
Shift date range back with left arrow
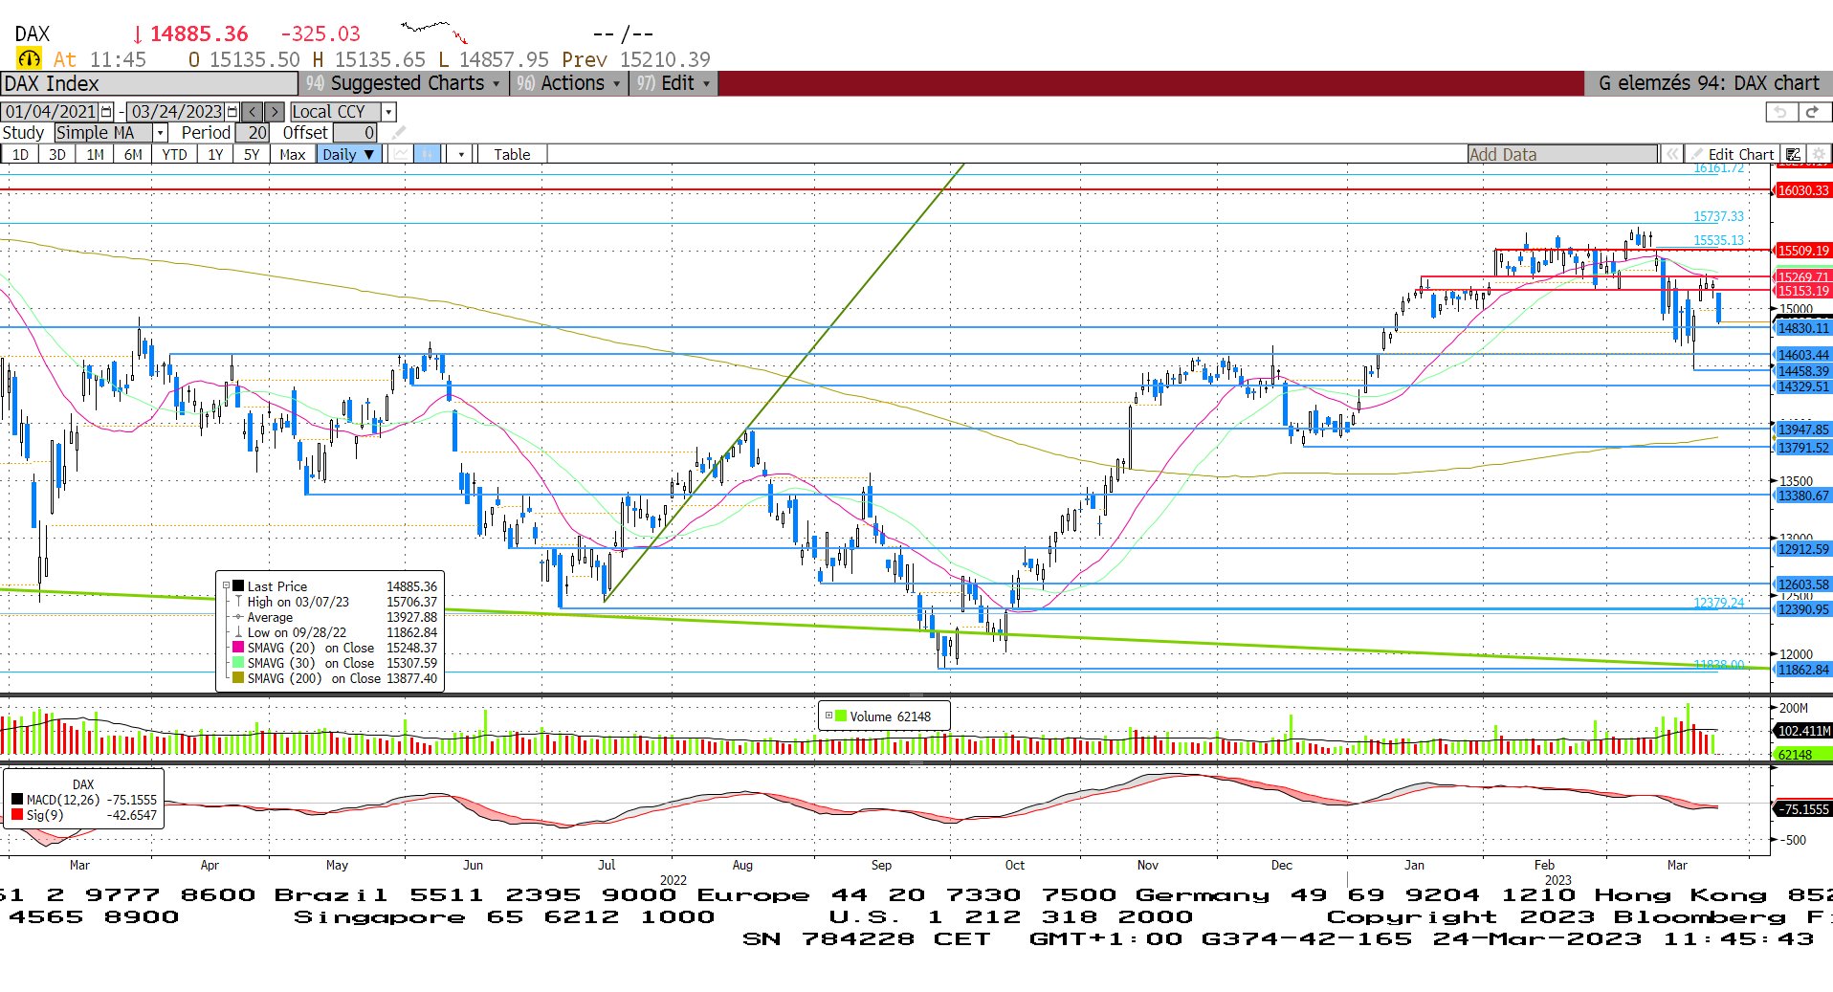[x=253, y=112]
